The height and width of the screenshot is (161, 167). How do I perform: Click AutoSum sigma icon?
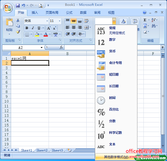click(x=145, y=20)
